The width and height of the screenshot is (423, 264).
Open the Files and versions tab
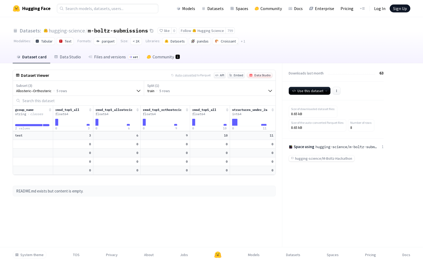pyautogui.click(x=114, y=57)
